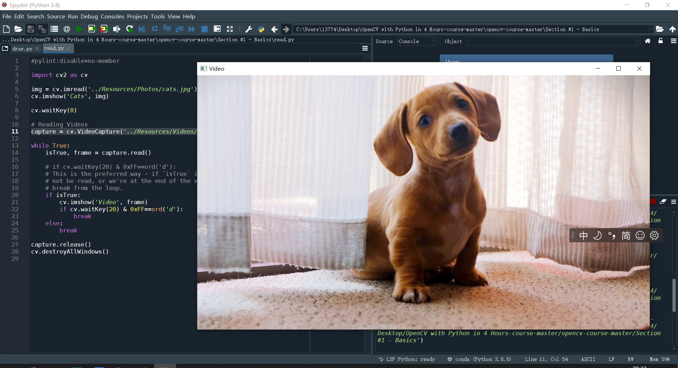Create a new file with toolbar icon
678x368 pixels.
coord(6,29)
